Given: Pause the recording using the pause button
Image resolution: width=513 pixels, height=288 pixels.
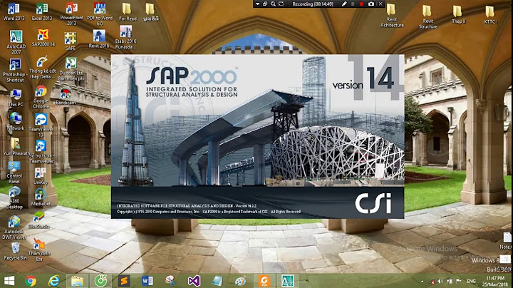Looking at the screenshot, I should tap(353, 4).
